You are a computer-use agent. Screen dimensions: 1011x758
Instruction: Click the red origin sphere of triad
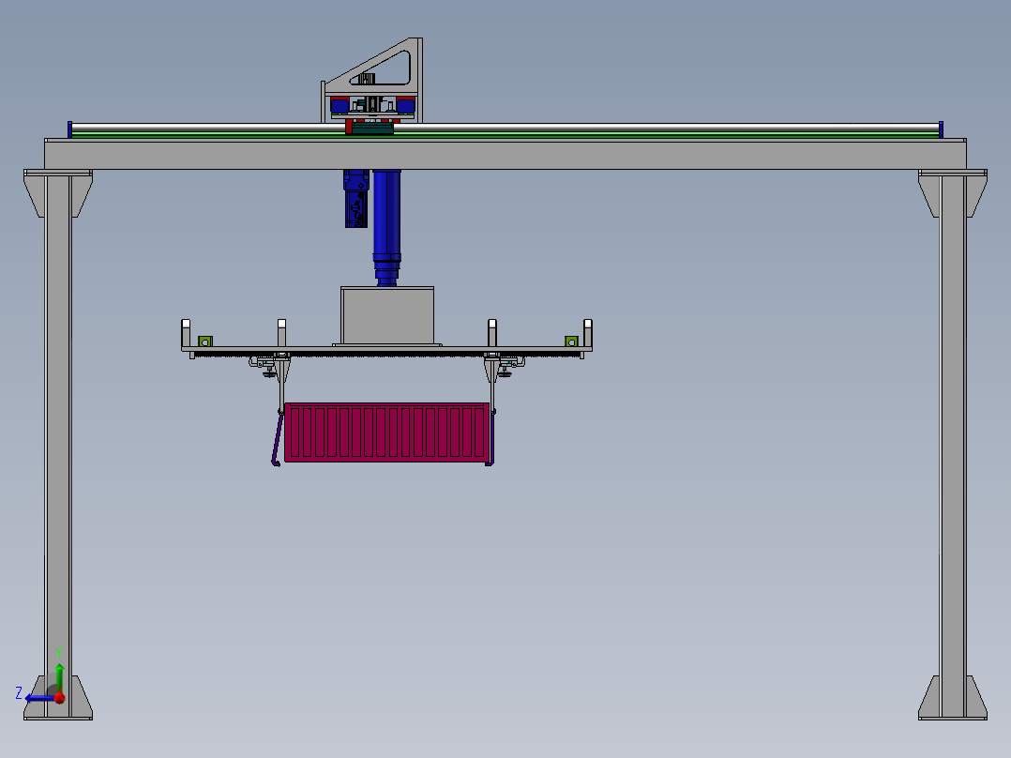click(59, 697)
